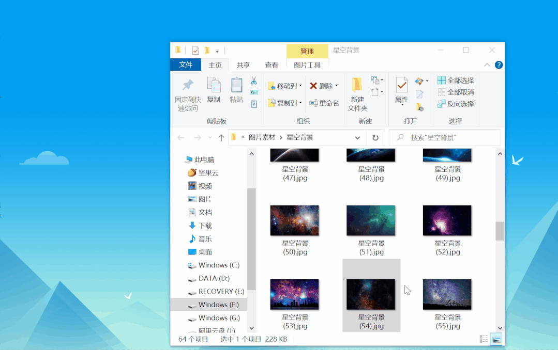Open the New item dropdown in 新建 group
558x350 pixels.
(377, 80)
